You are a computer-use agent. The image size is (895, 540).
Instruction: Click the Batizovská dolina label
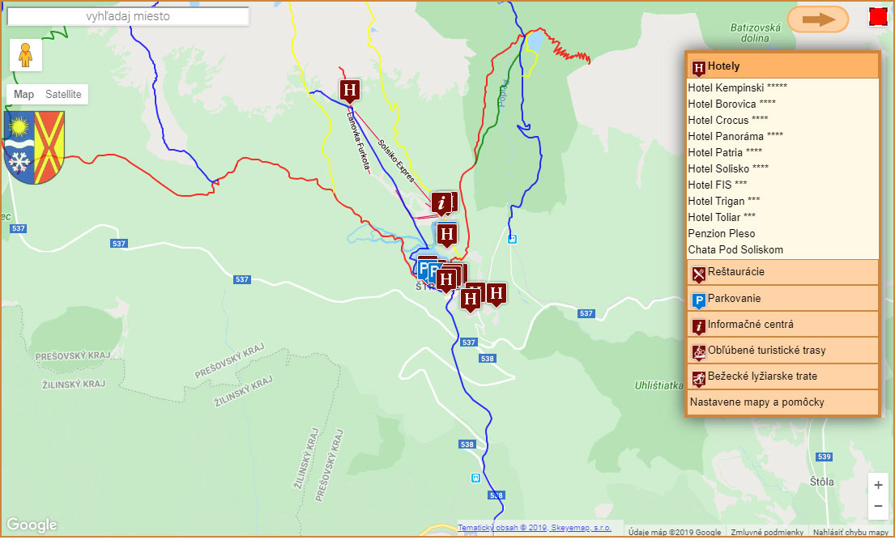coord(755,32)
